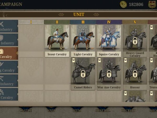Viewport: 157px width, 118px height.
Task: Select the tier V column header
Action: (135, 22)
